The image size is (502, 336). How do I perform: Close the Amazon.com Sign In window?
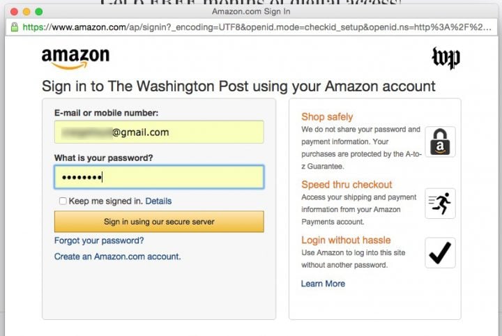tap(14, 12)
